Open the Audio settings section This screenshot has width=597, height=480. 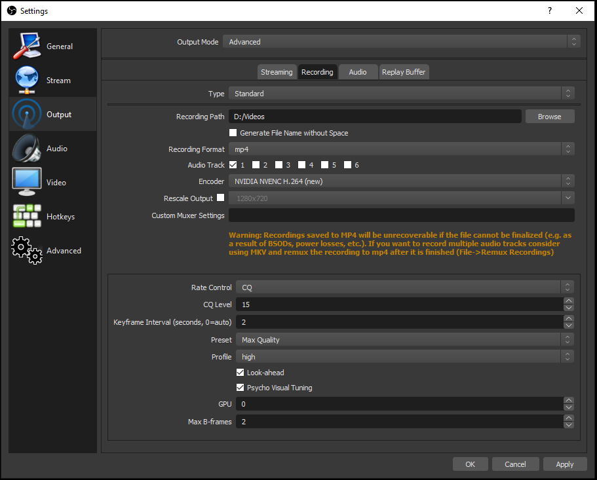(52, 148)
